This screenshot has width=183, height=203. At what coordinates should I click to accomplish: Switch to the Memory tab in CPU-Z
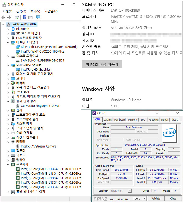click(x=133, y=120)
